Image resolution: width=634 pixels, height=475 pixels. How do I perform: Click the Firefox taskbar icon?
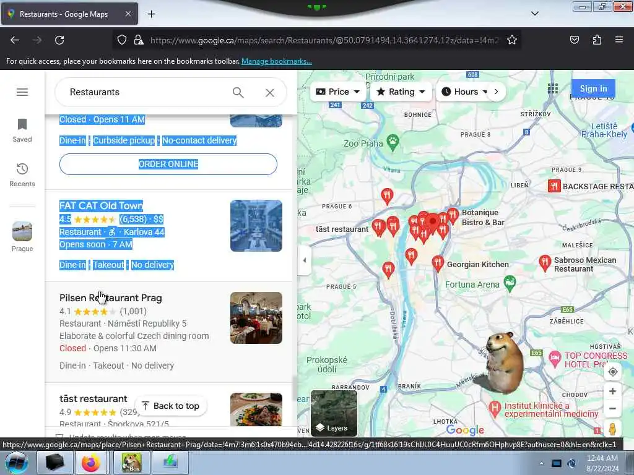(x=91, y=463)
